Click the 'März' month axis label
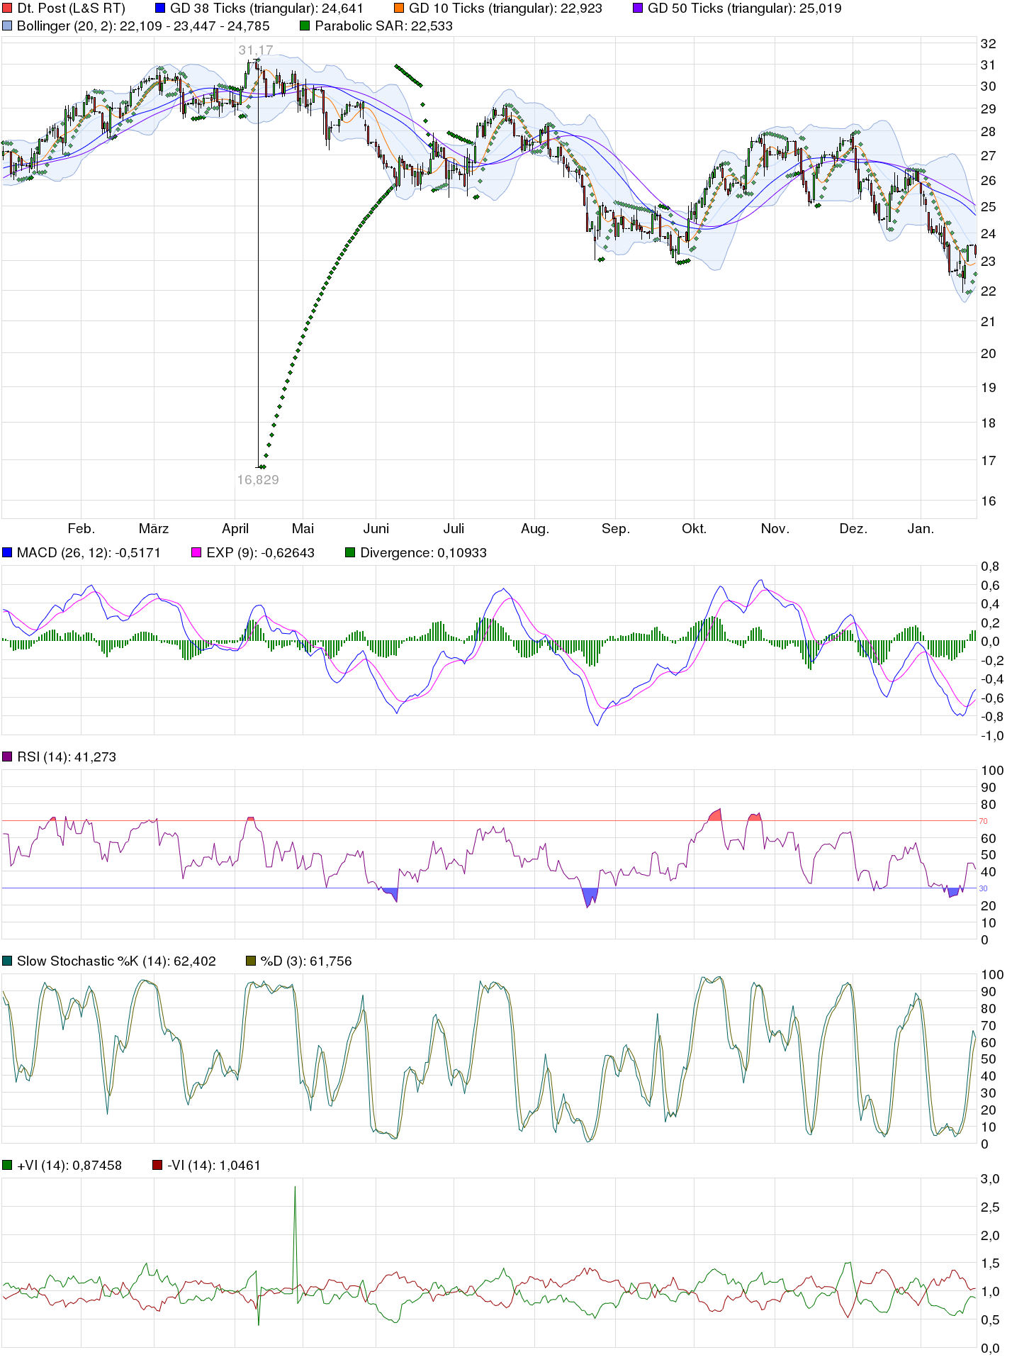 154,528
